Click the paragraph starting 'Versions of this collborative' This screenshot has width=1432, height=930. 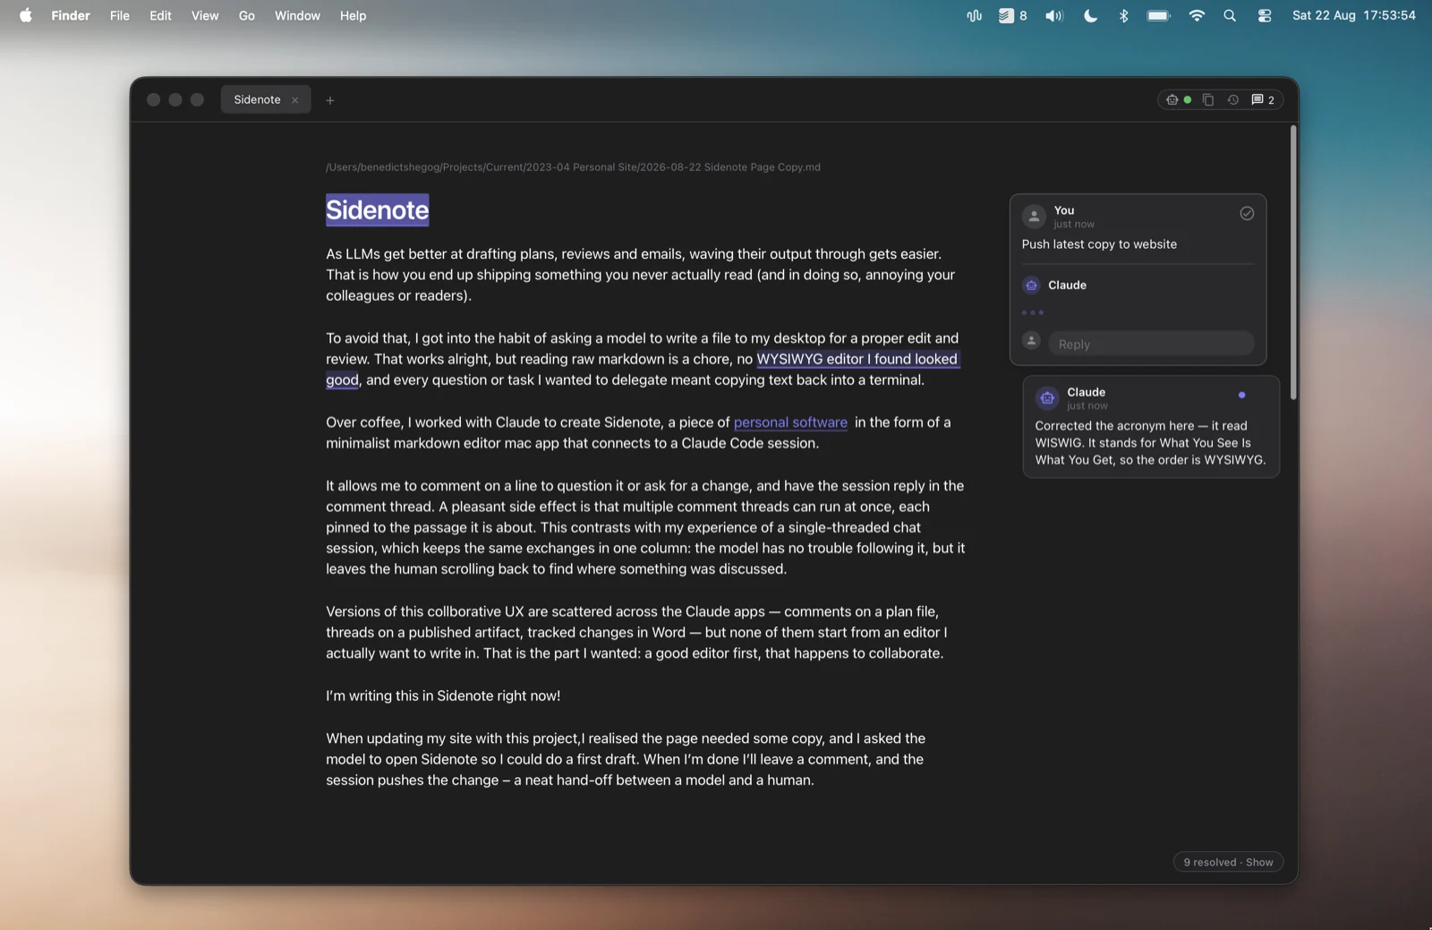[x=637, y=632]
